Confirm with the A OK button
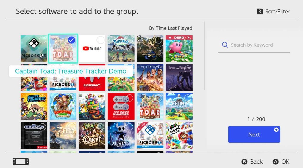 click(x=281, y=161)
